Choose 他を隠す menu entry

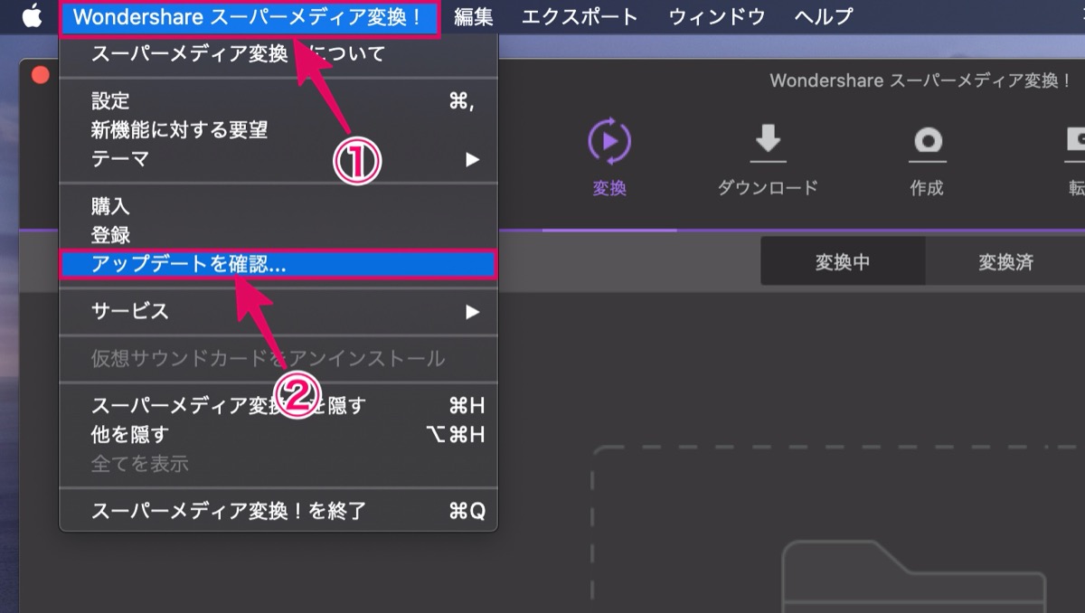[x=278, y=435]
